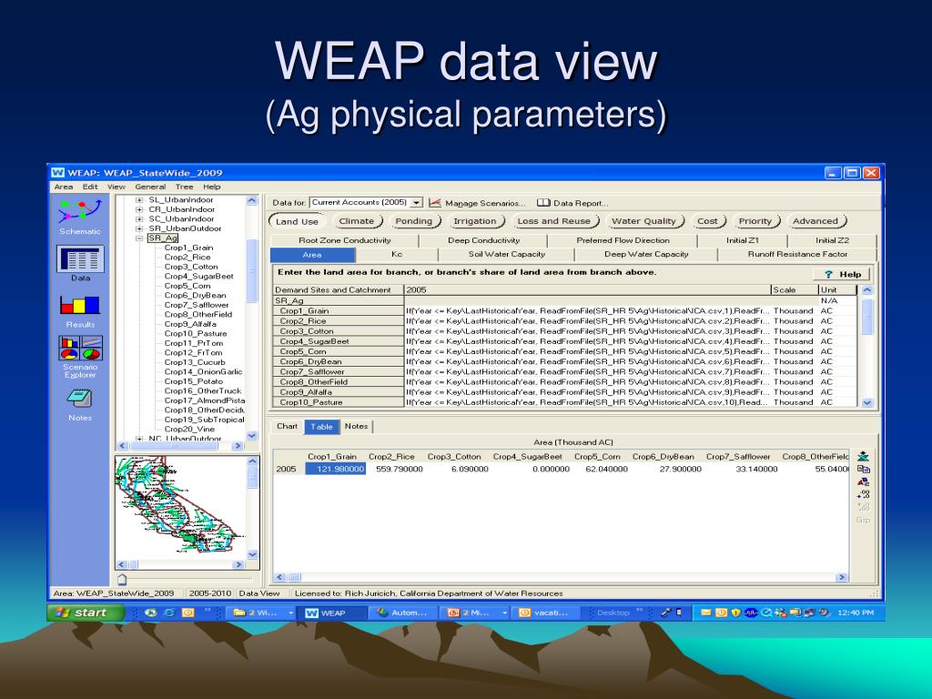Click the Windows Start button

(x=86, y=613)
